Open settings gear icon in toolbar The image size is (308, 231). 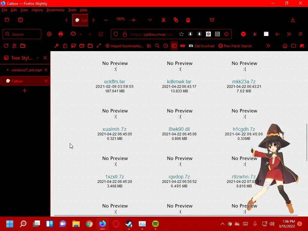[x=49, y=34]
